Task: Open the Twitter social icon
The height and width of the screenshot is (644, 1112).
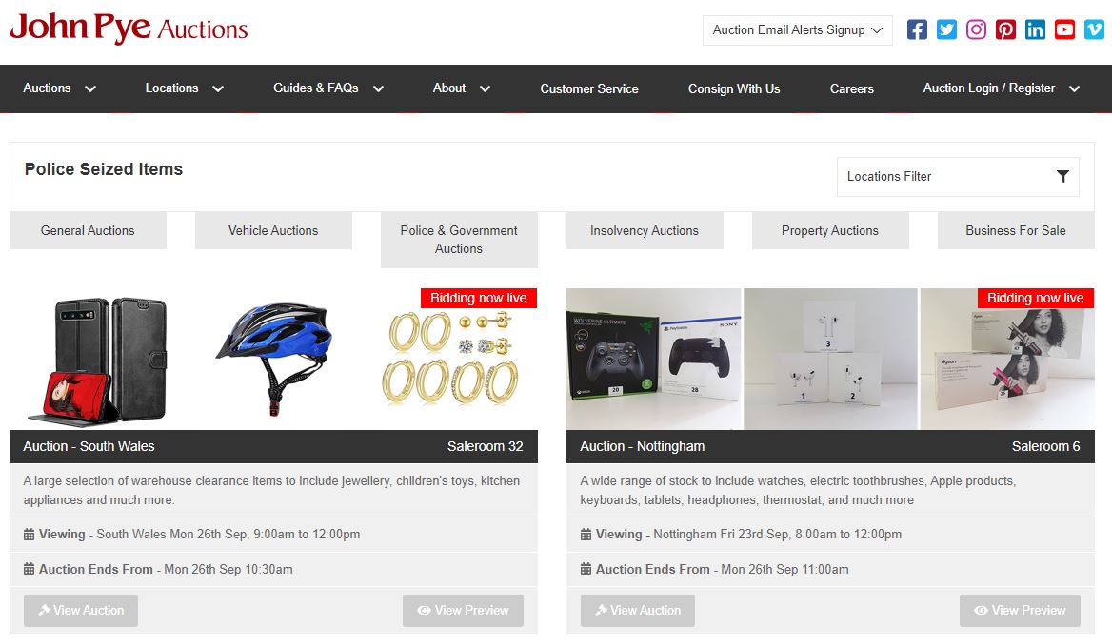Action: coord(946,29)
